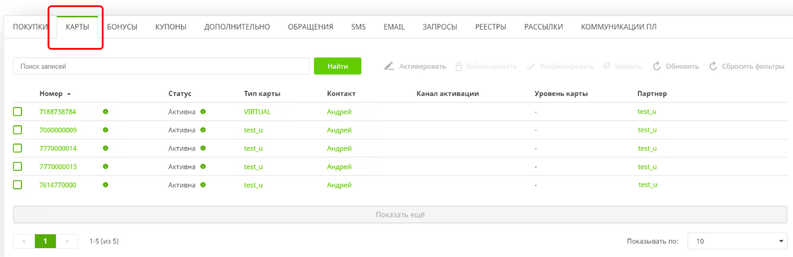Click the Обновить refresh icon

[x=656, y=66]
